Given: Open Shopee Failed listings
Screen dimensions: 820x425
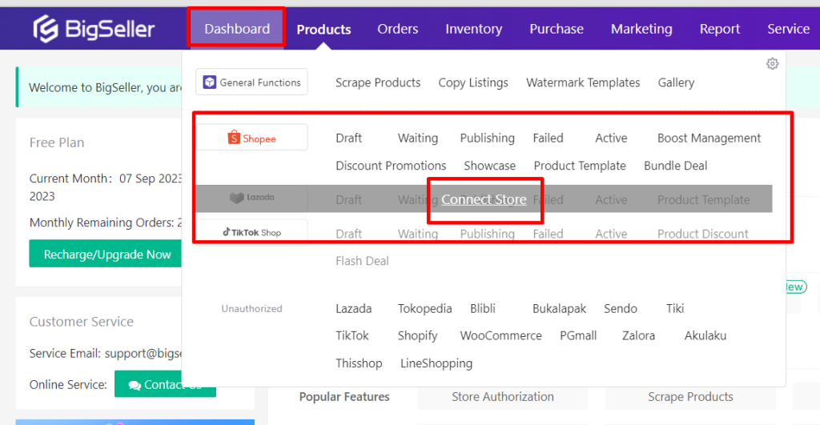Looking at the screenshot, I should click(548, 138).
